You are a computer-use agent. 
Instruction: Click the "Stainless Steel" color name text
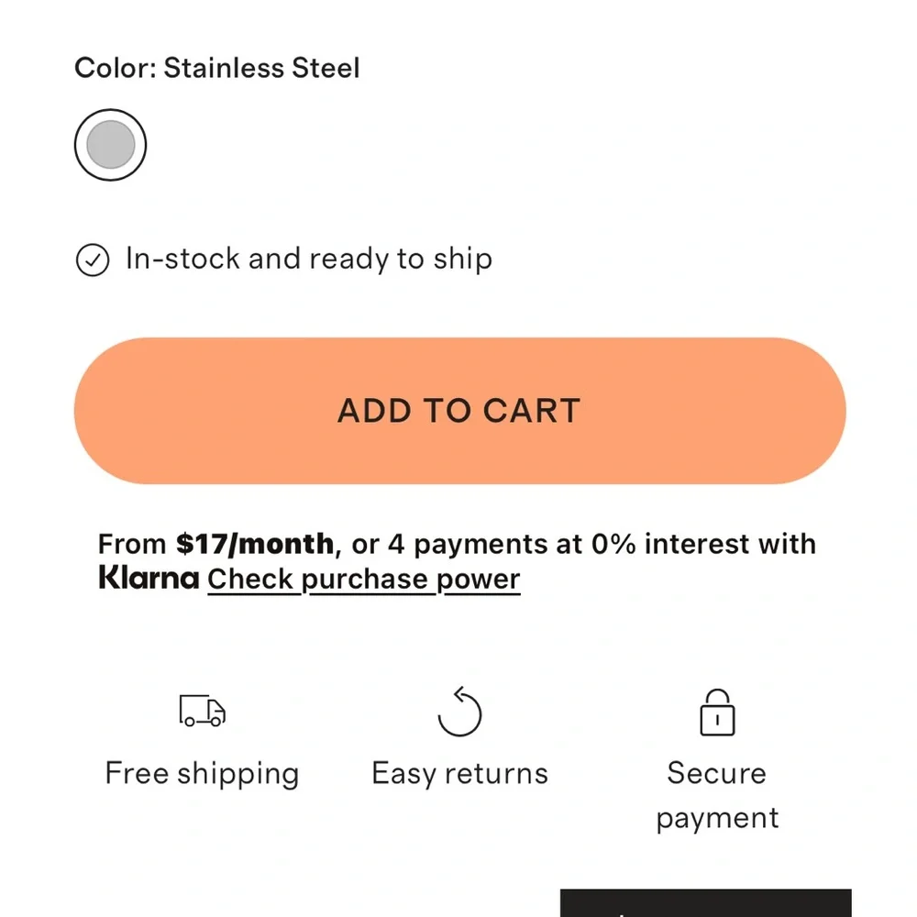(x=261, y=68)
